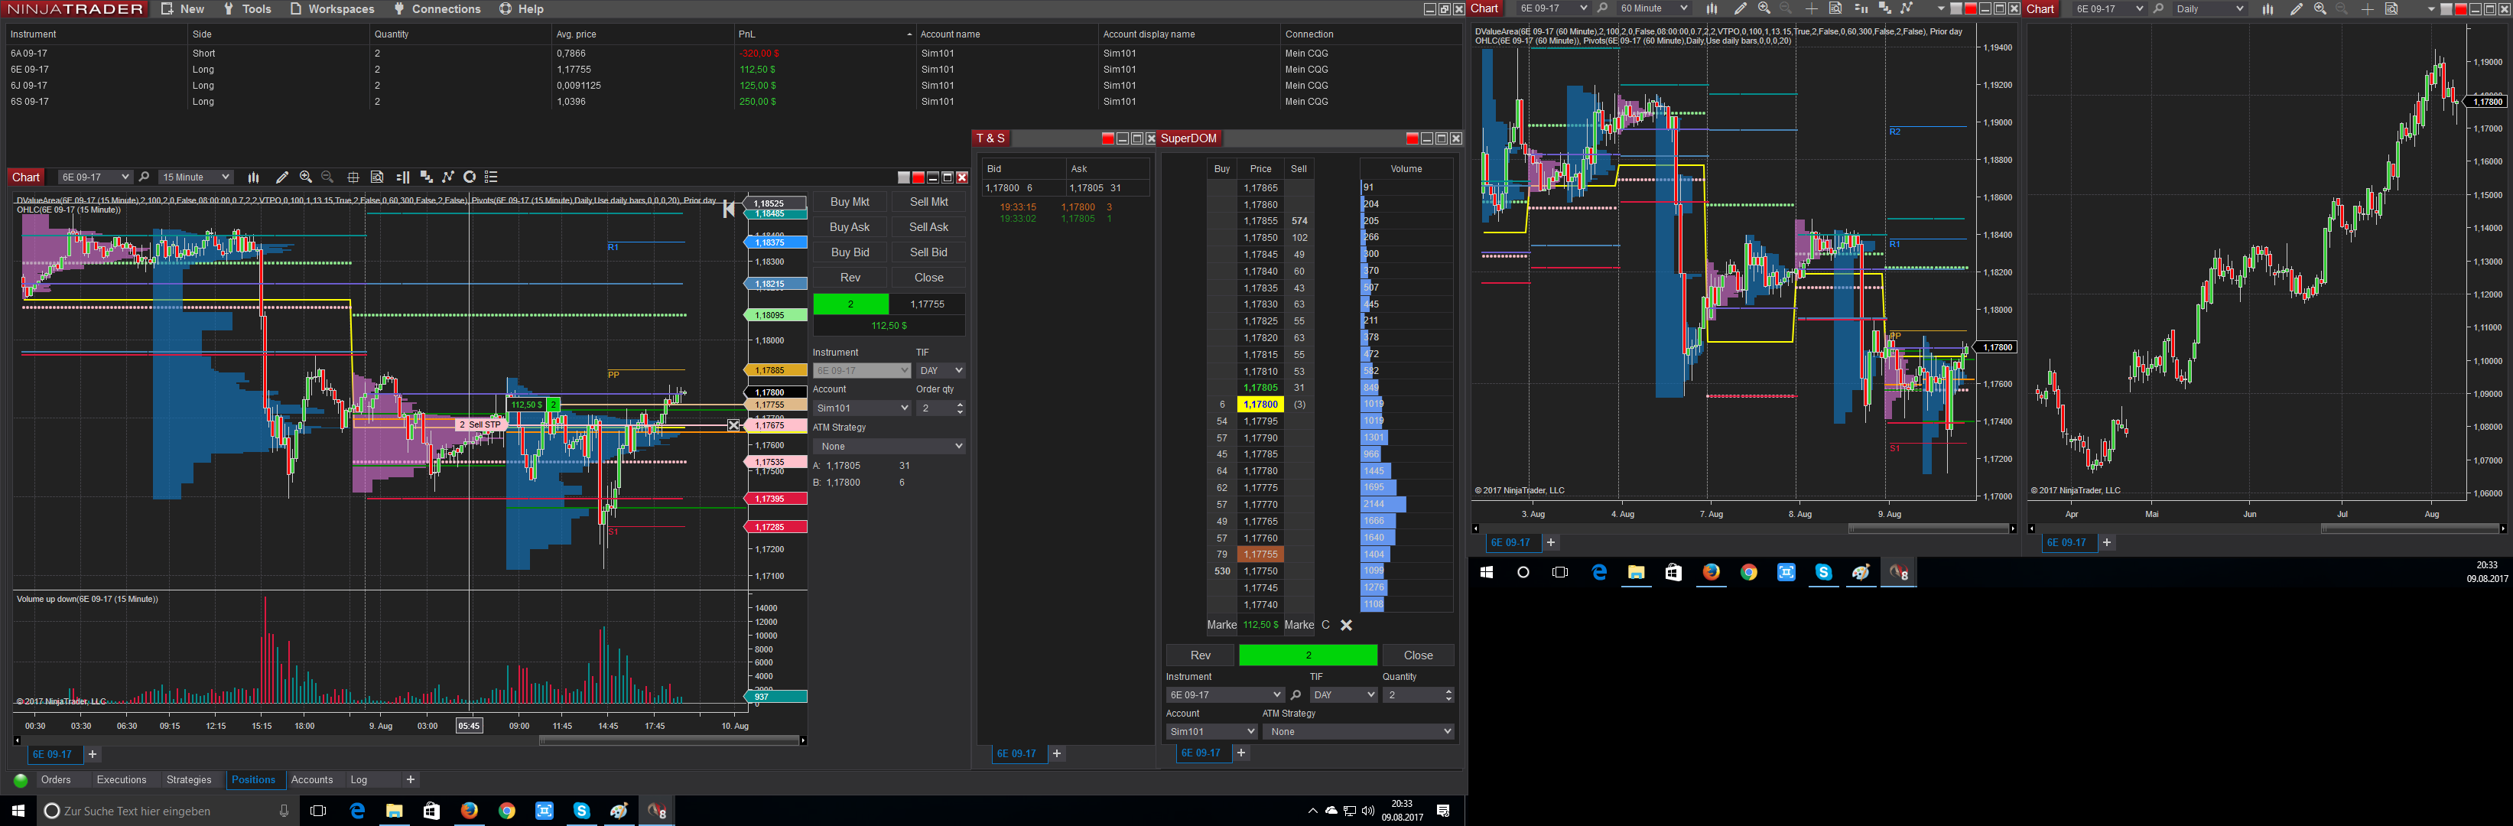Change bar style in the 15 Minute chart
The image size is (2513, 826).
coord(254,177)
